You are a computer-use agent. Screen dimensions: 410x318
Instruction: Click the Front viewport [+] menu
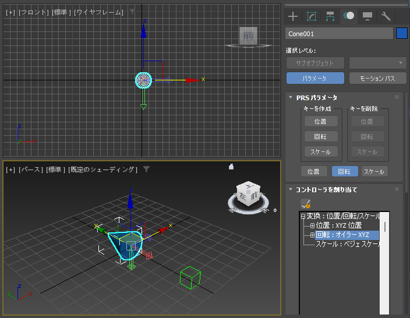[10, 12]
